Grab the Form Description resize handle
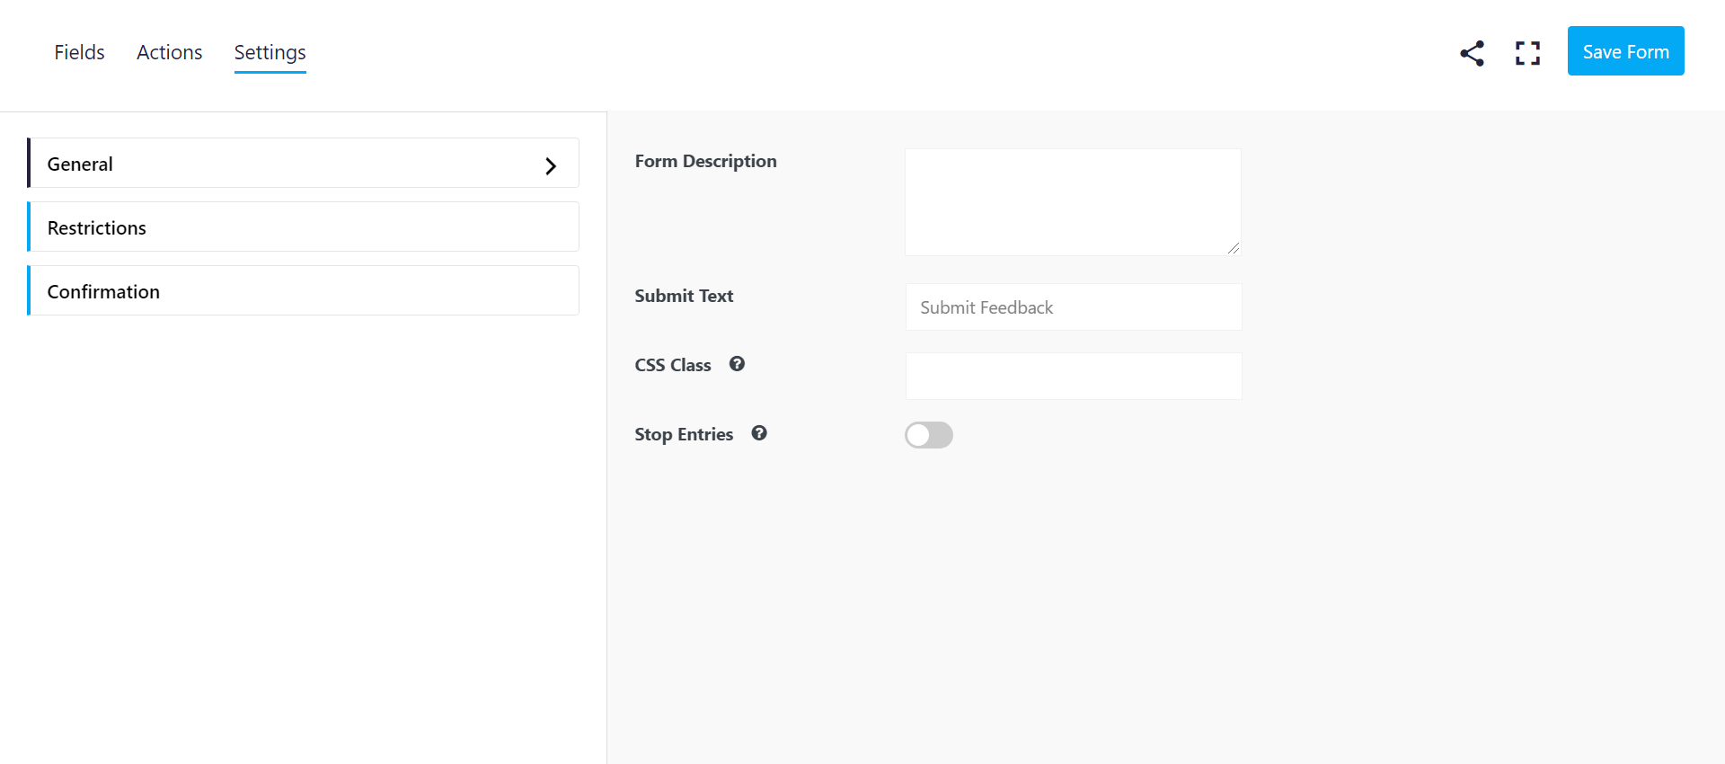Viewport: 1725px width, 764px height. 1234,248
